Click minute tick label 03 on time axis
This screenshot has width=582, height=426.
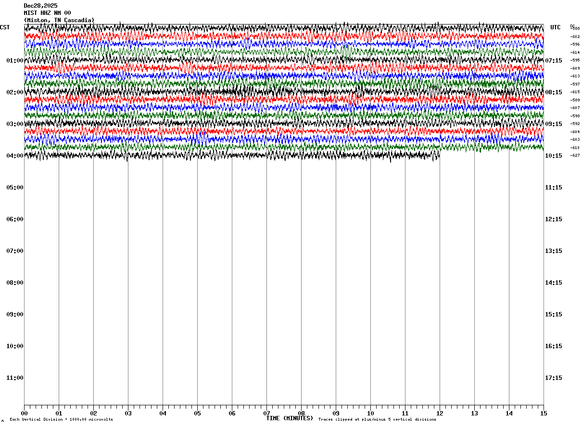tap(128, 413)
